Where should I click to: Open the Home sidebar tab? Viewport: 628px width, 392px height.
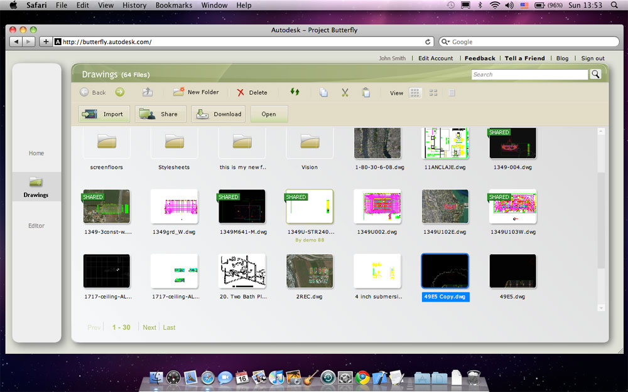point(36,153)
